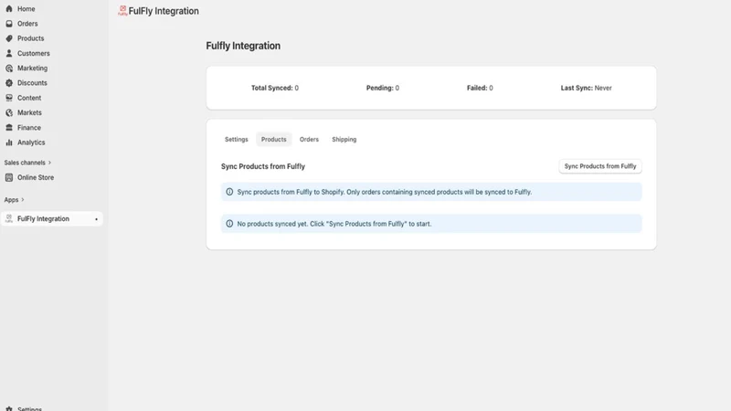Screen dimensions: 731x411
Task: Click the Sales channels label
Action: [25, 163]
